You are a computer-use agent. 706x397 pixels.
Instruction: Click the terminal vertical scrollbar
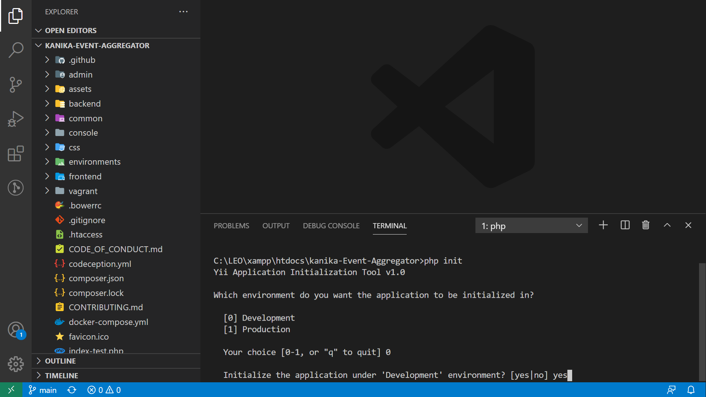pyautogui.click(x=702, y=322)
